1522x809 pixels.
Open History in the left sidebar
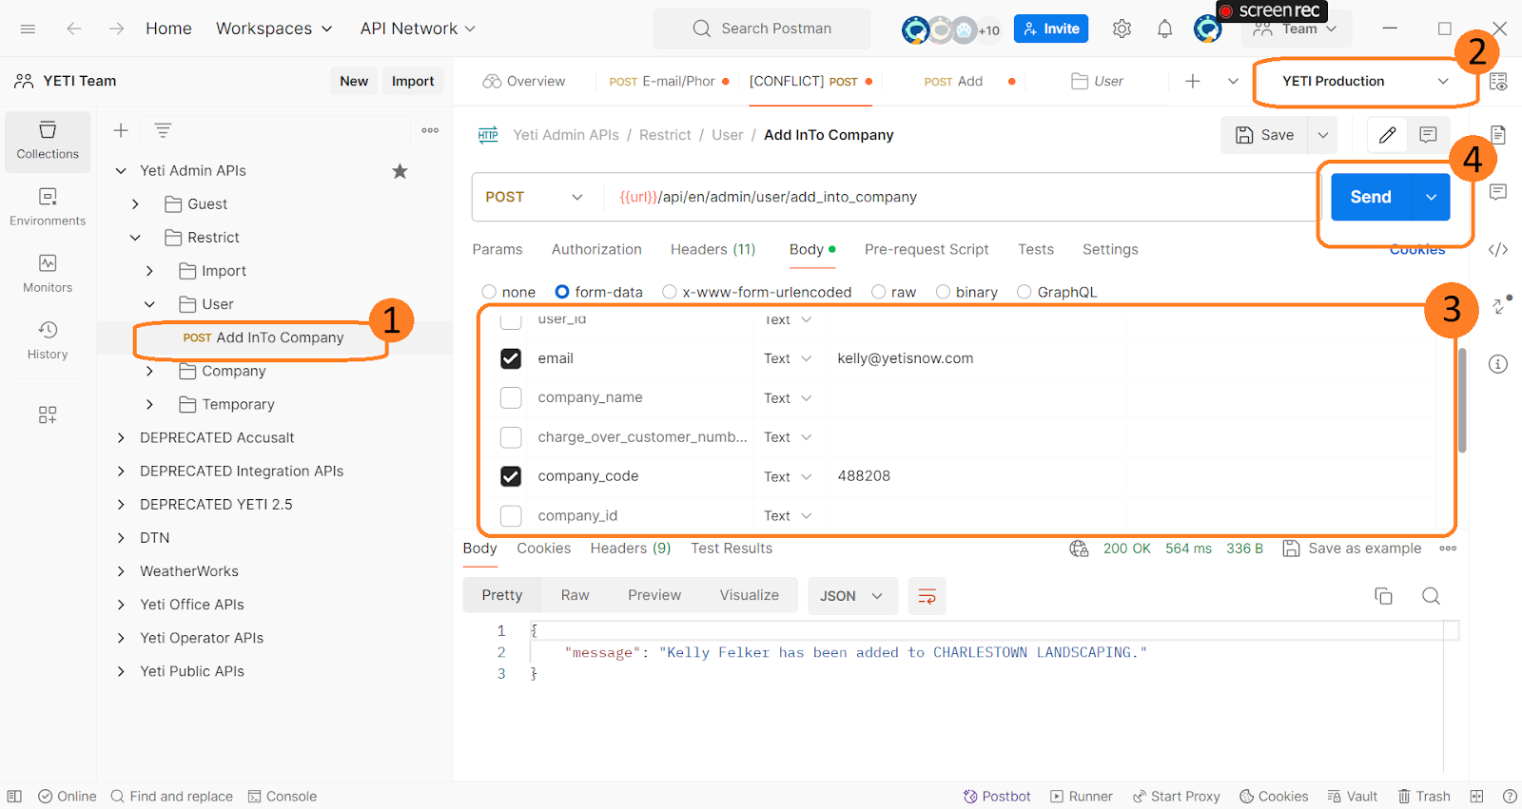tap(48, 339)
